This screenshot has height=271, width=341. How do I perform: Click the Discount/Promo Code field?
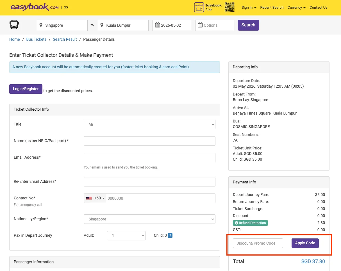click(x=258, y=243)
